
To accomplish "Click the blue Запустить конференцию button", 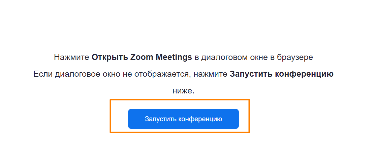I will pos(183,119).
